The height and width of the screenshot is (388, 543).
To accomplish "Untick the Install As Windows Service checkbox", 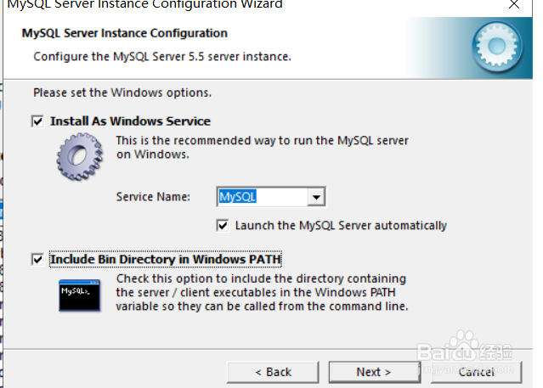I will [37, 121].
